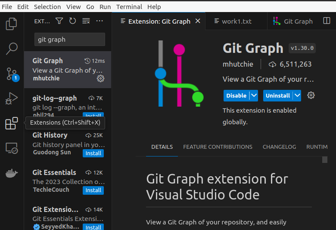
Task: Click the Uninstall button
Action: [x=278, y=95]
